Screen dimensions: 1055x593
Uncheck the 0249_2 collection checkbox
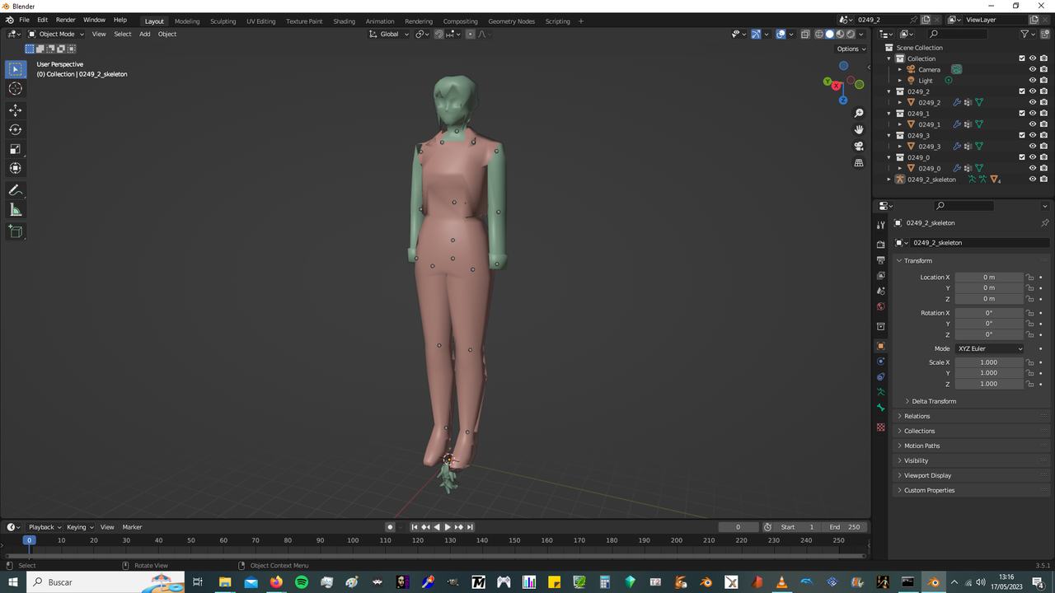(x=1022, y=91)
